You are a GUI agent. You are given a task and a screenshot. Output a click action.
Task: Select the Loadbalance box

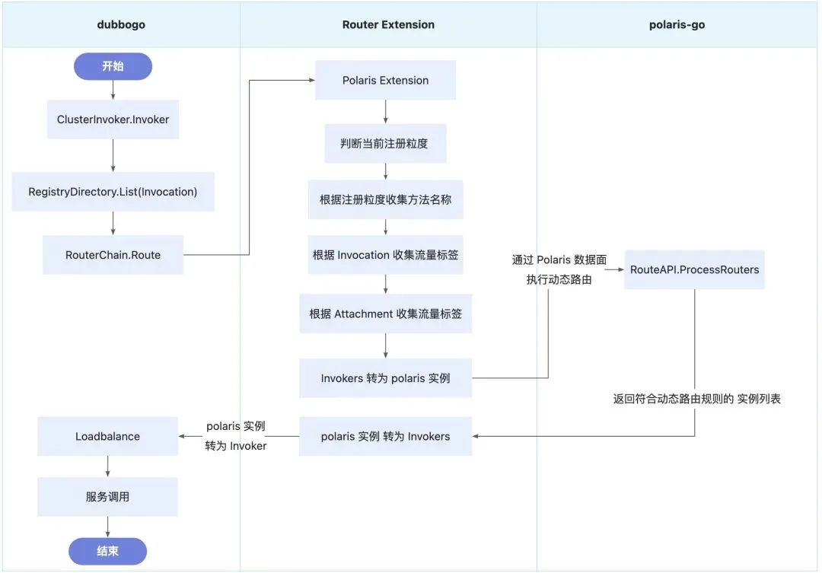coord(107,436)
